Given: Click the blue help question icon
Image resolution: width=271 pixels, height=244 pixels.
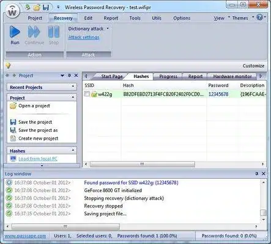Looking at the screenshot, I should (259, 18).
